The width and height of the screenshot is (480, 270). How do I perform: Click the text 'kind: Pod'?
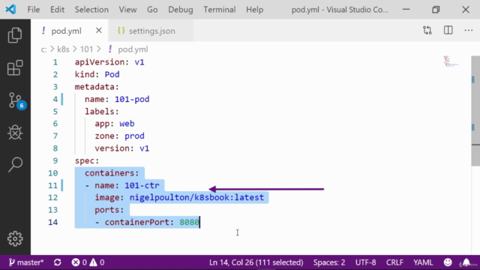click(97, 74)
